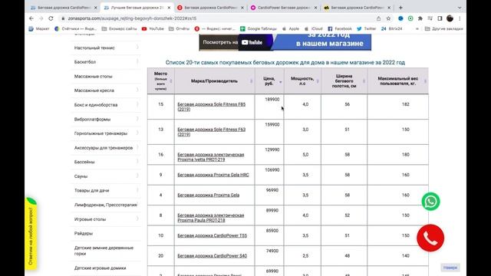This screenshot has width=491, height=276.
Task: Open Bitrix24 bookmark
Action: pos(391,29)
